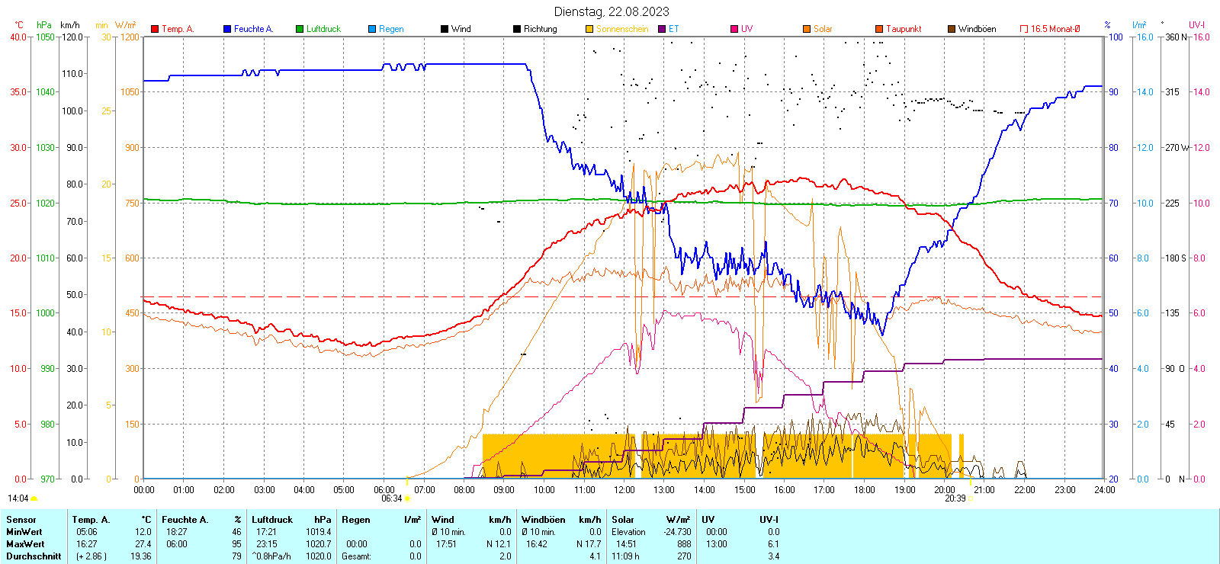Click the Taupunkt legend label

(904, 29)
